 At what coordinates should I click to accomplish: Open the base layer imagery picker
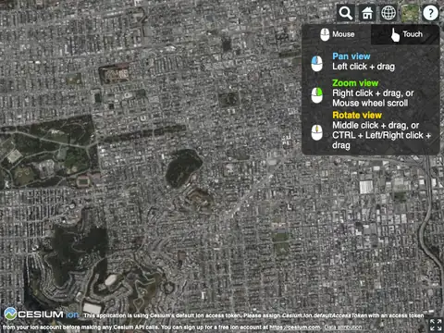click(410, 13)
